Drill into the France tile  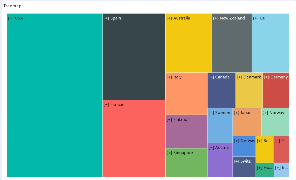click(134, 138)
